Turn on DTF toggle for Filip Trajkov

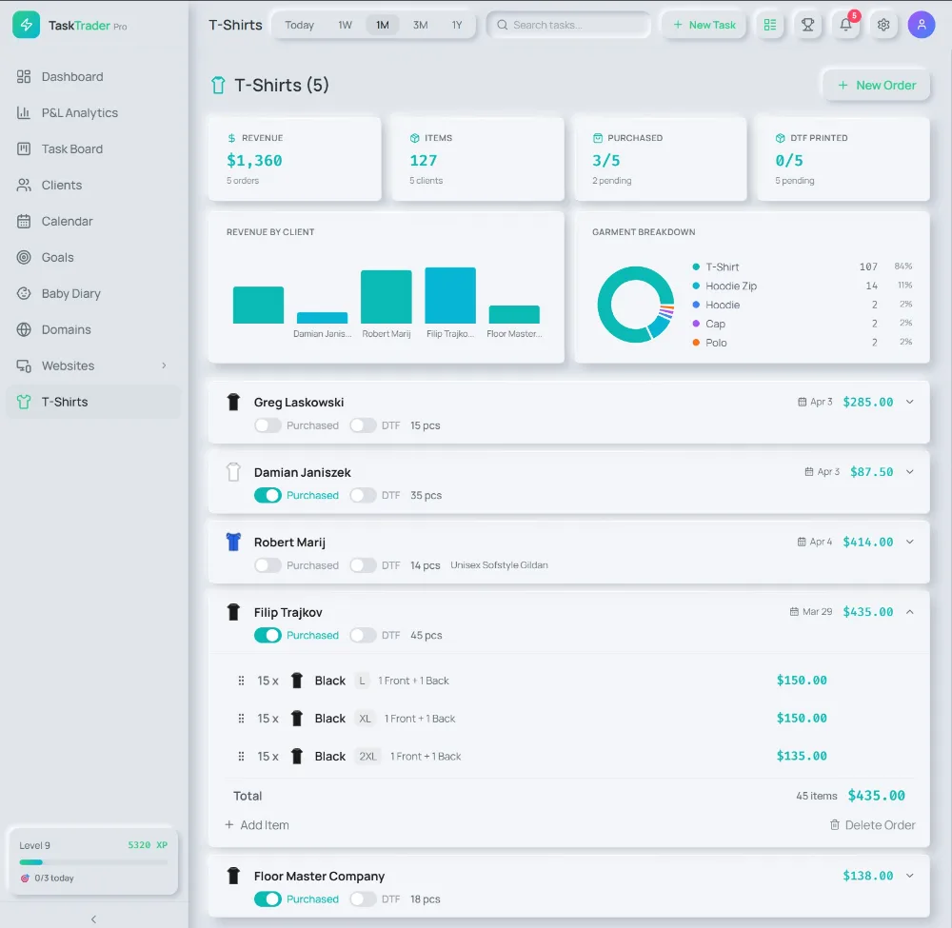pos(363,635)
